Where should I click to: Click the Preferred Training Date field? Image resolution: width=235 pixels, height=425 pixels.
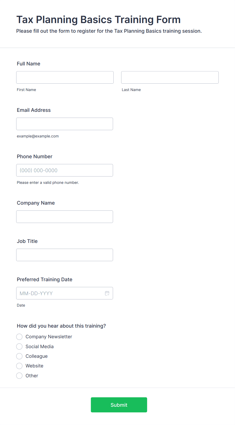point(65,293)
